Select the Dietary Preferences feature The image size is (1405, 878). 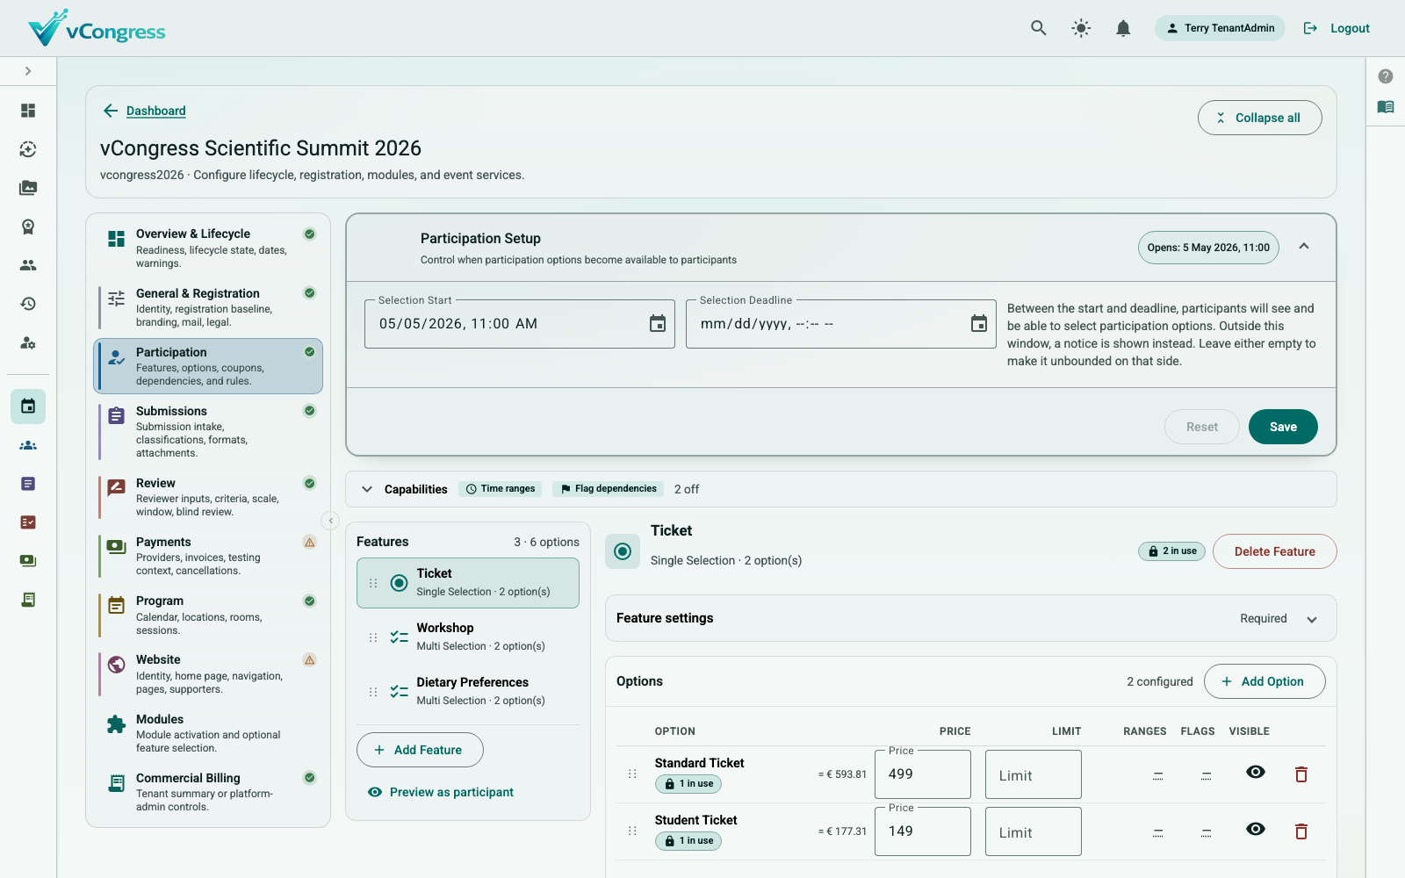point(468,692)
